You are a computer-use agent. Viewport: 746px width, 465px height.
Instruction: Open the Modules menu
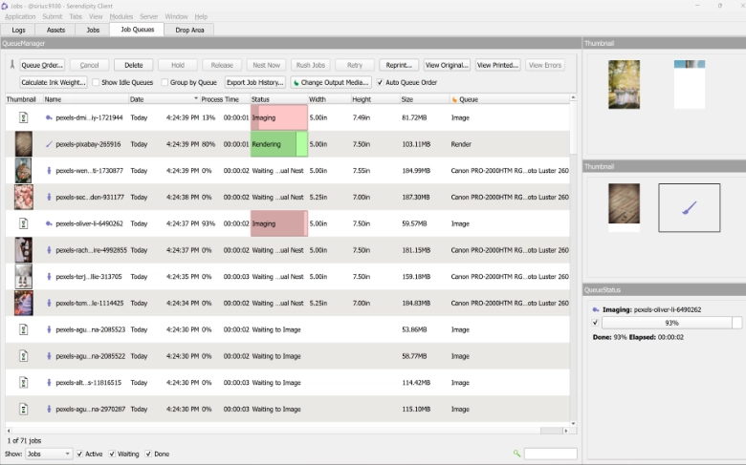pos(121,16)
